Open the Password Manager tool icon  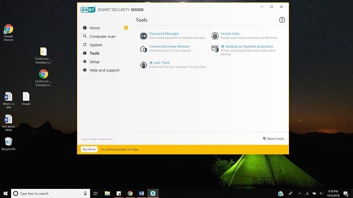[143, 36]
